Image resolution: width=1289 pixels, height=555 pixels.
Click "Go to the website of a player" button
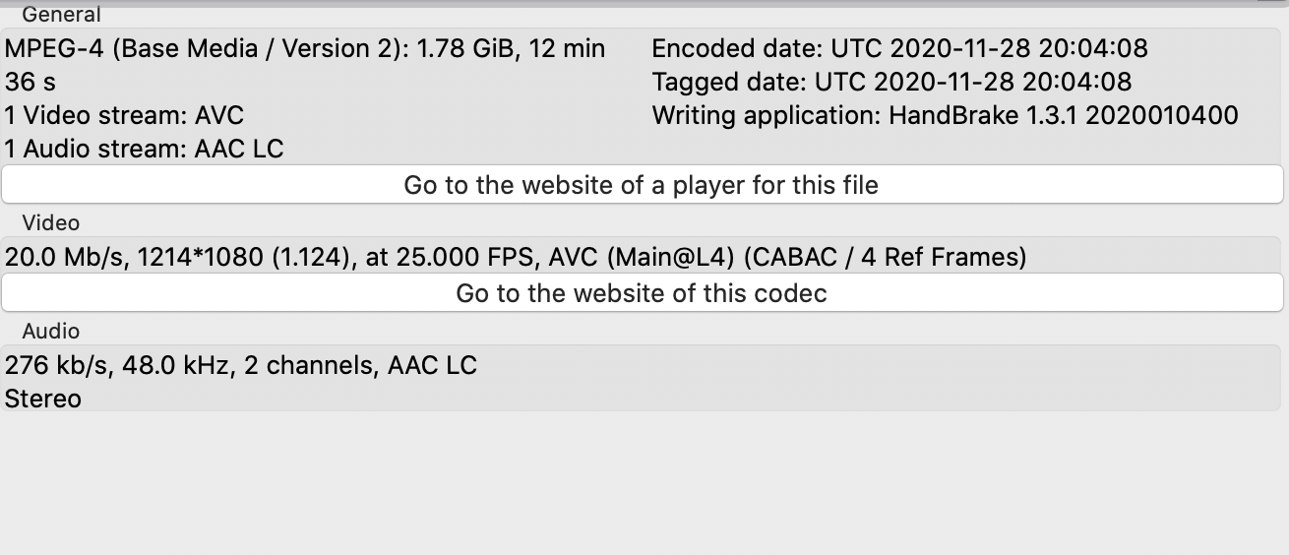pyautogui.click(x=642, y=185)
